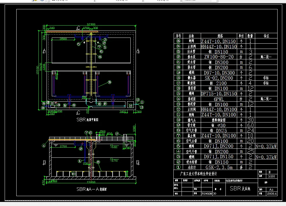Viewport: 286px width, 206px height.
Task: Click the 3104006 student number cell
Action: (x=207, y=193)
